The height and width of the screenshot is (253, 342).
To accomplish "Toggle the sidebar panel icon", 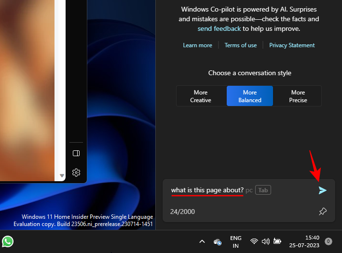I will 76,153.
